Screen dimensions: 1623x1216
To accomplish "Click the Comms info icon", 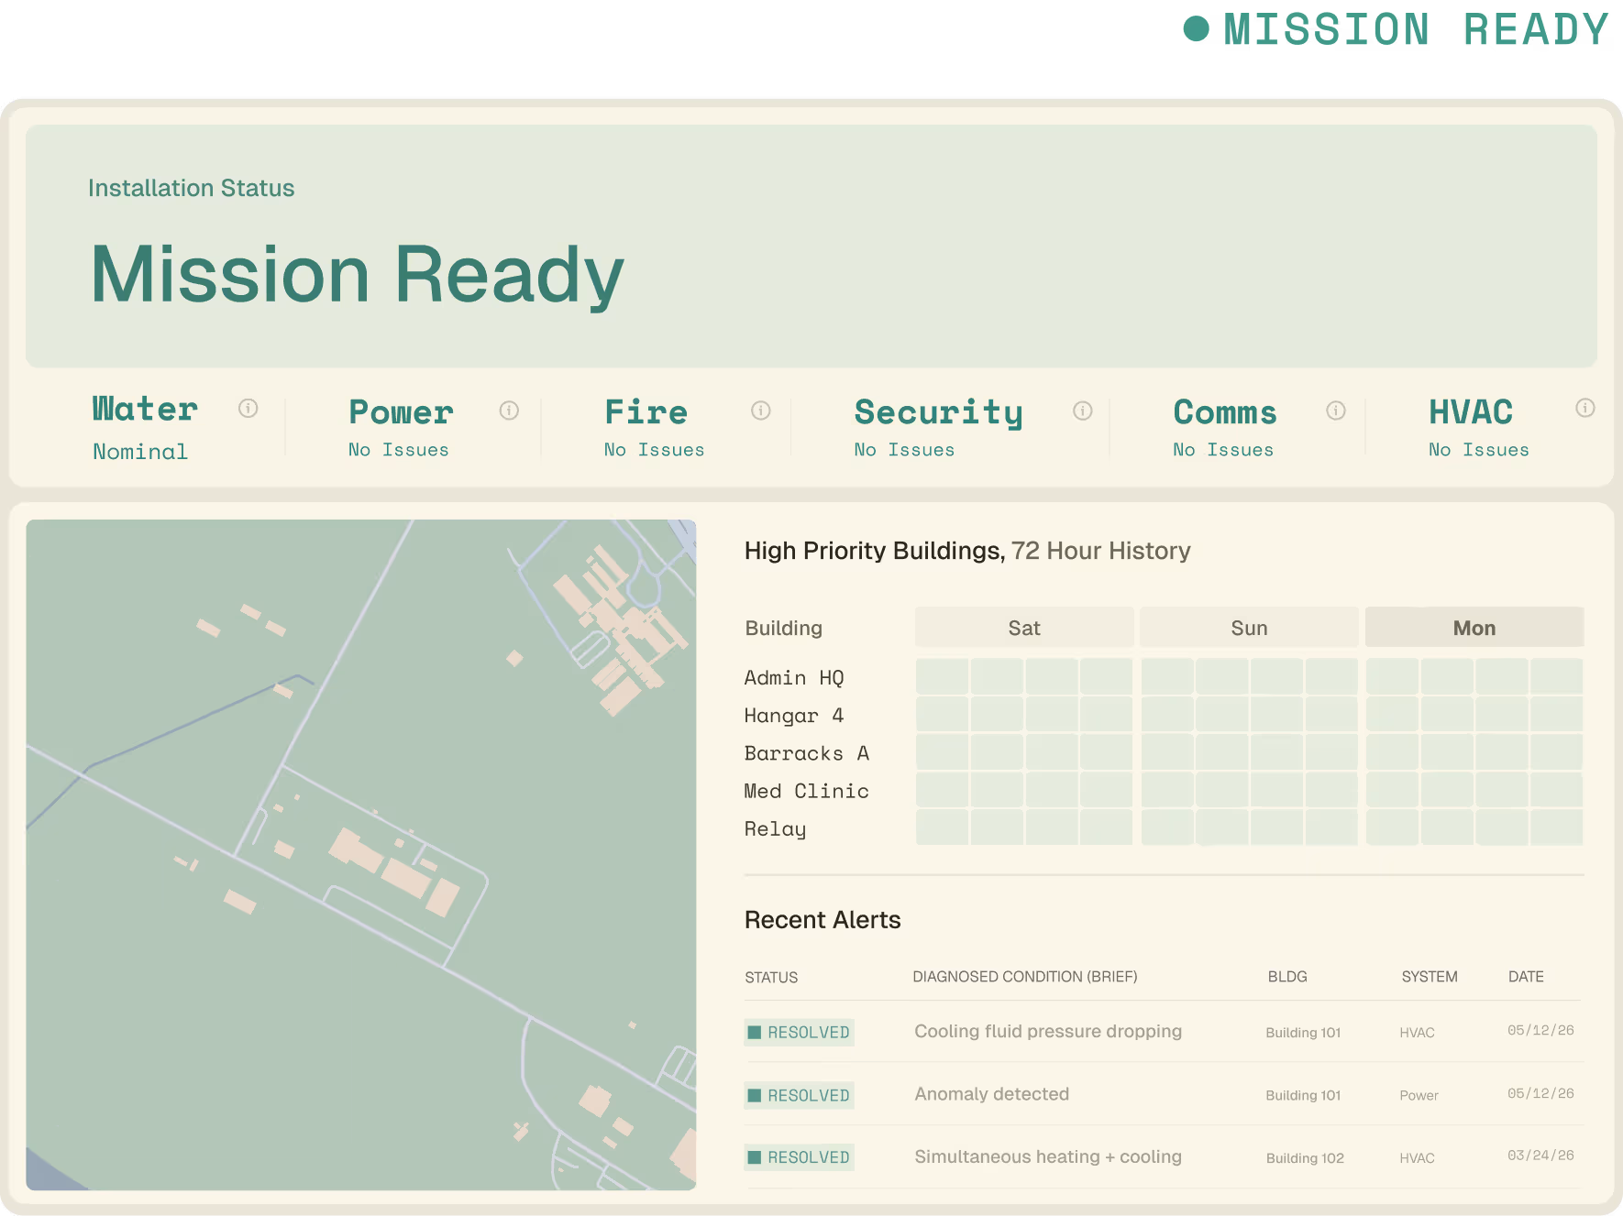I will (x=1335, y=410).
